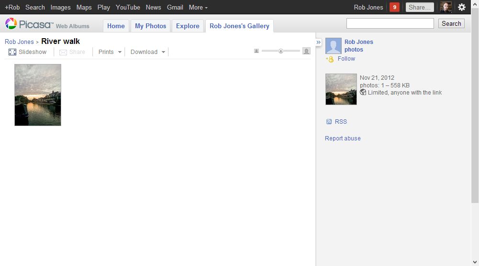Viewport: 479px width, 266px height.
Task: Expand the Prints dropdown
Action: pyautogui.click(x=110, y=52)
